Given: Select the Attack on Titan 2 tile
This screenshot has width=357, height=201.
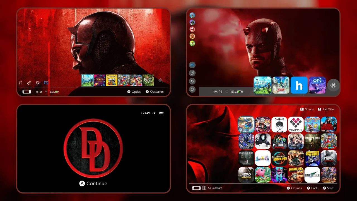Looking at the screenshot, I should [296, 158].
